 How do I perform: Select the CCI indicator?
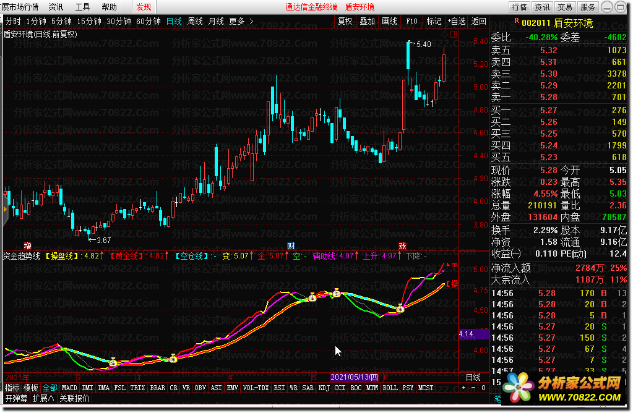click(340, 388)
